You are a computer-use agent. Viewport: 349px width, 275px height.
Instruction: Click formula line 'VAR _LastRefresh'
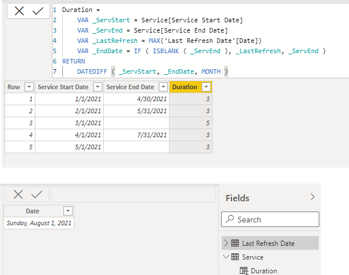tap(169, 41)
